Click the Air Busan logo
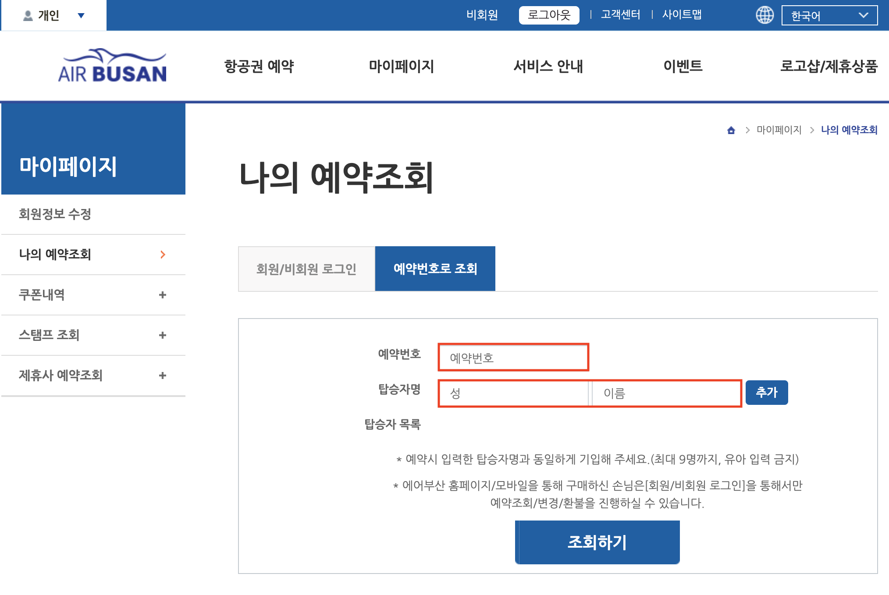Image resolution: width=889 pixels, height=595 pixels. tap(112, 66)
